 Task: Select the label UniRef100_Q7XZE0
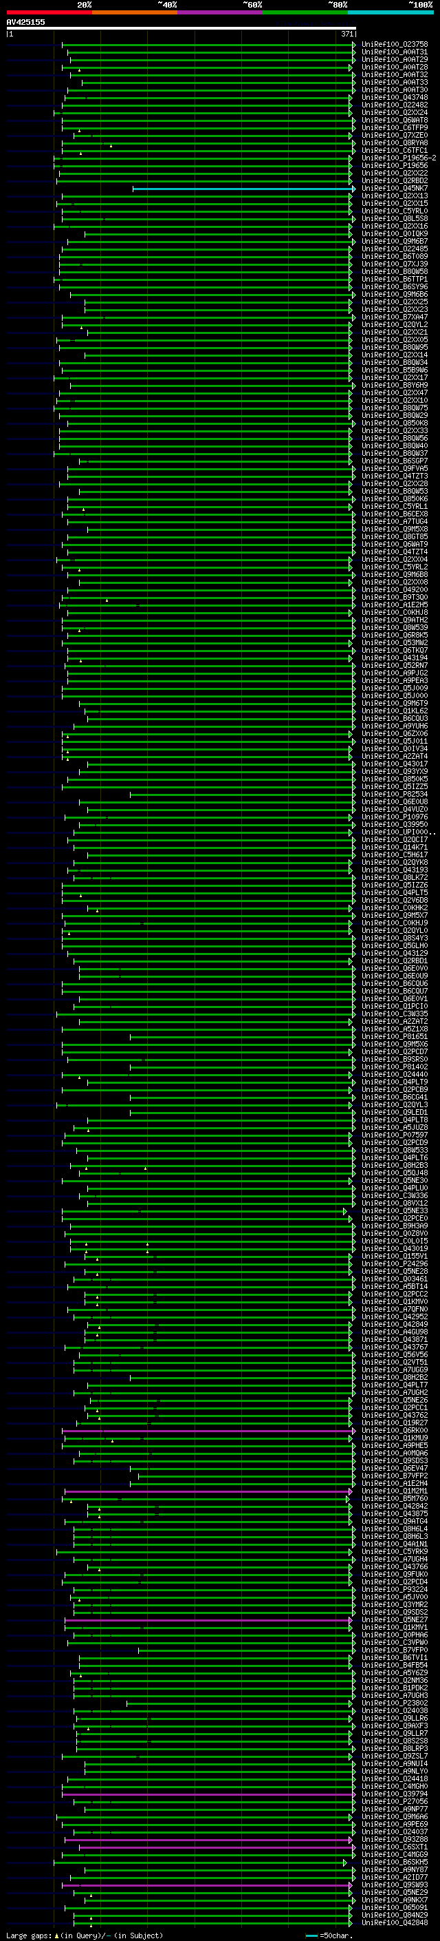(x=395, y=136)
